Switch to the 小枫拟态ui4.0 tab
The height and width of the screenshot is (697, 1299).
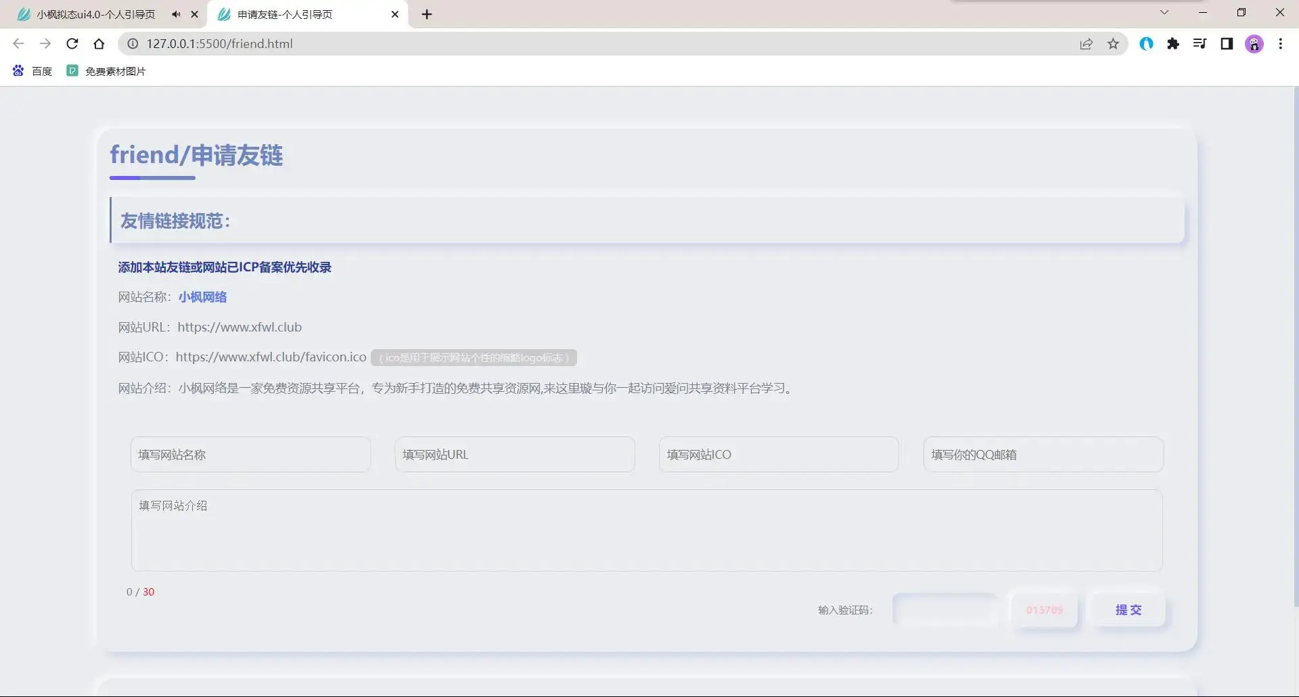95,14
